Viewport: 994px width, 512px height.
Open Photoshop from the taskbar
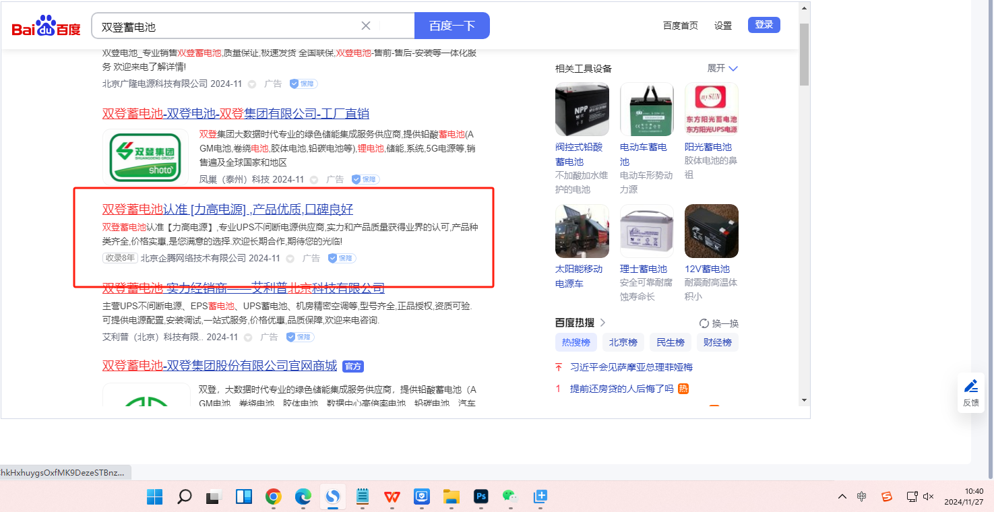[x=481, y=497]
